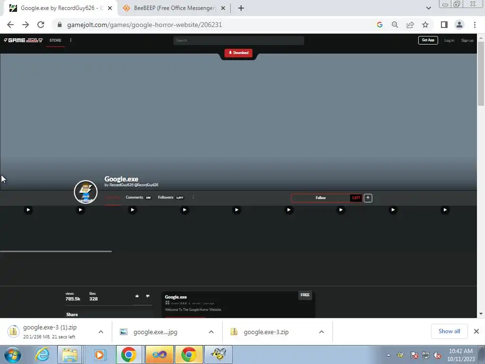Open the network tray icon
This screenshot has width=485, height=364.
pos(426,355)
